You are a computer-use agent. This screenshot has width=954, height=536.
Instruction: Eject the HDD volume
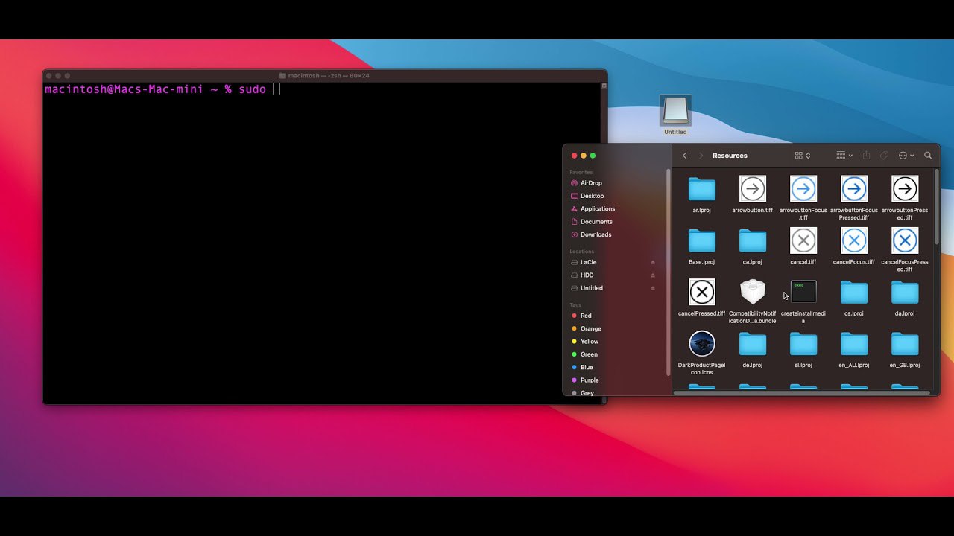(x=653, y=275)
